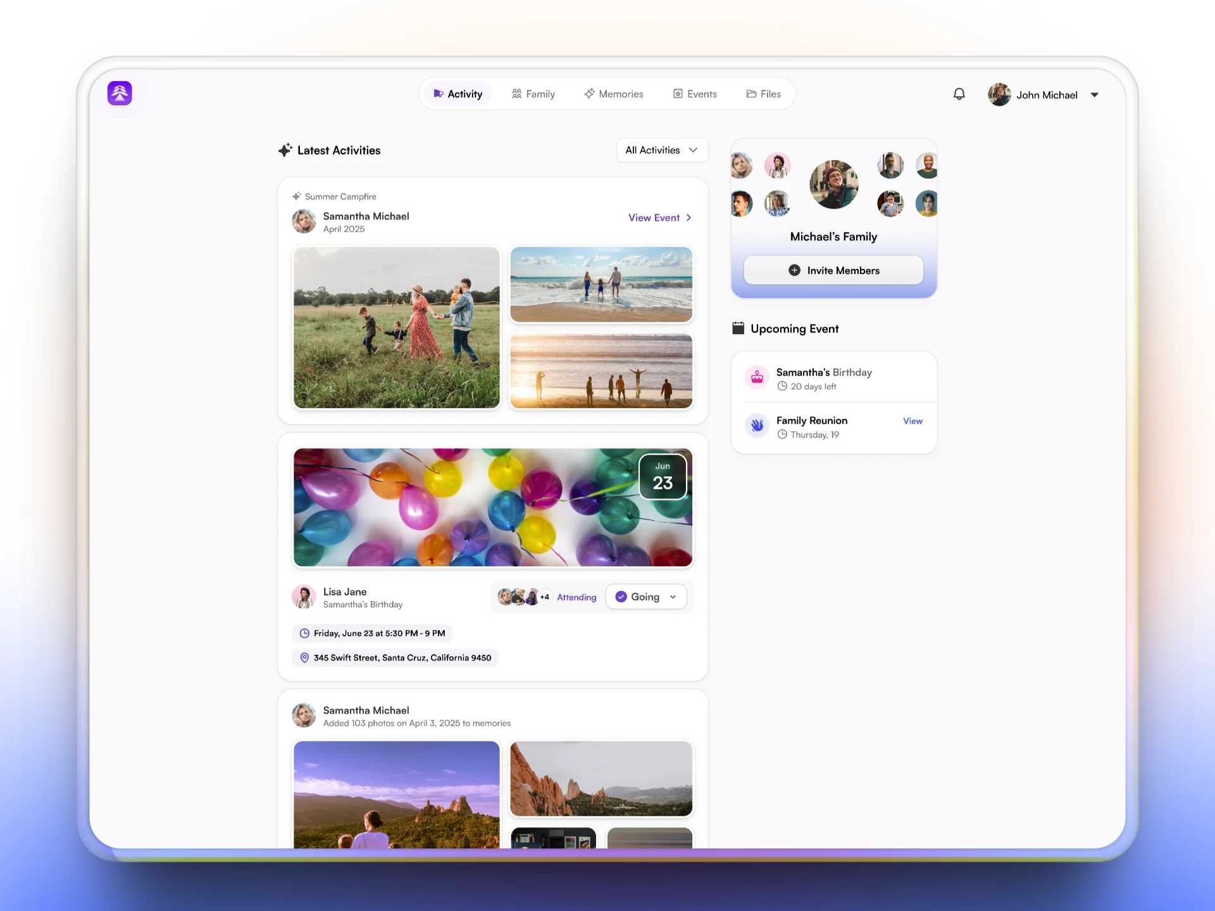This screenshot has width=1215, height=911.
Task: Click the Upcoming Event calendar icon
Action: [738, 328]
